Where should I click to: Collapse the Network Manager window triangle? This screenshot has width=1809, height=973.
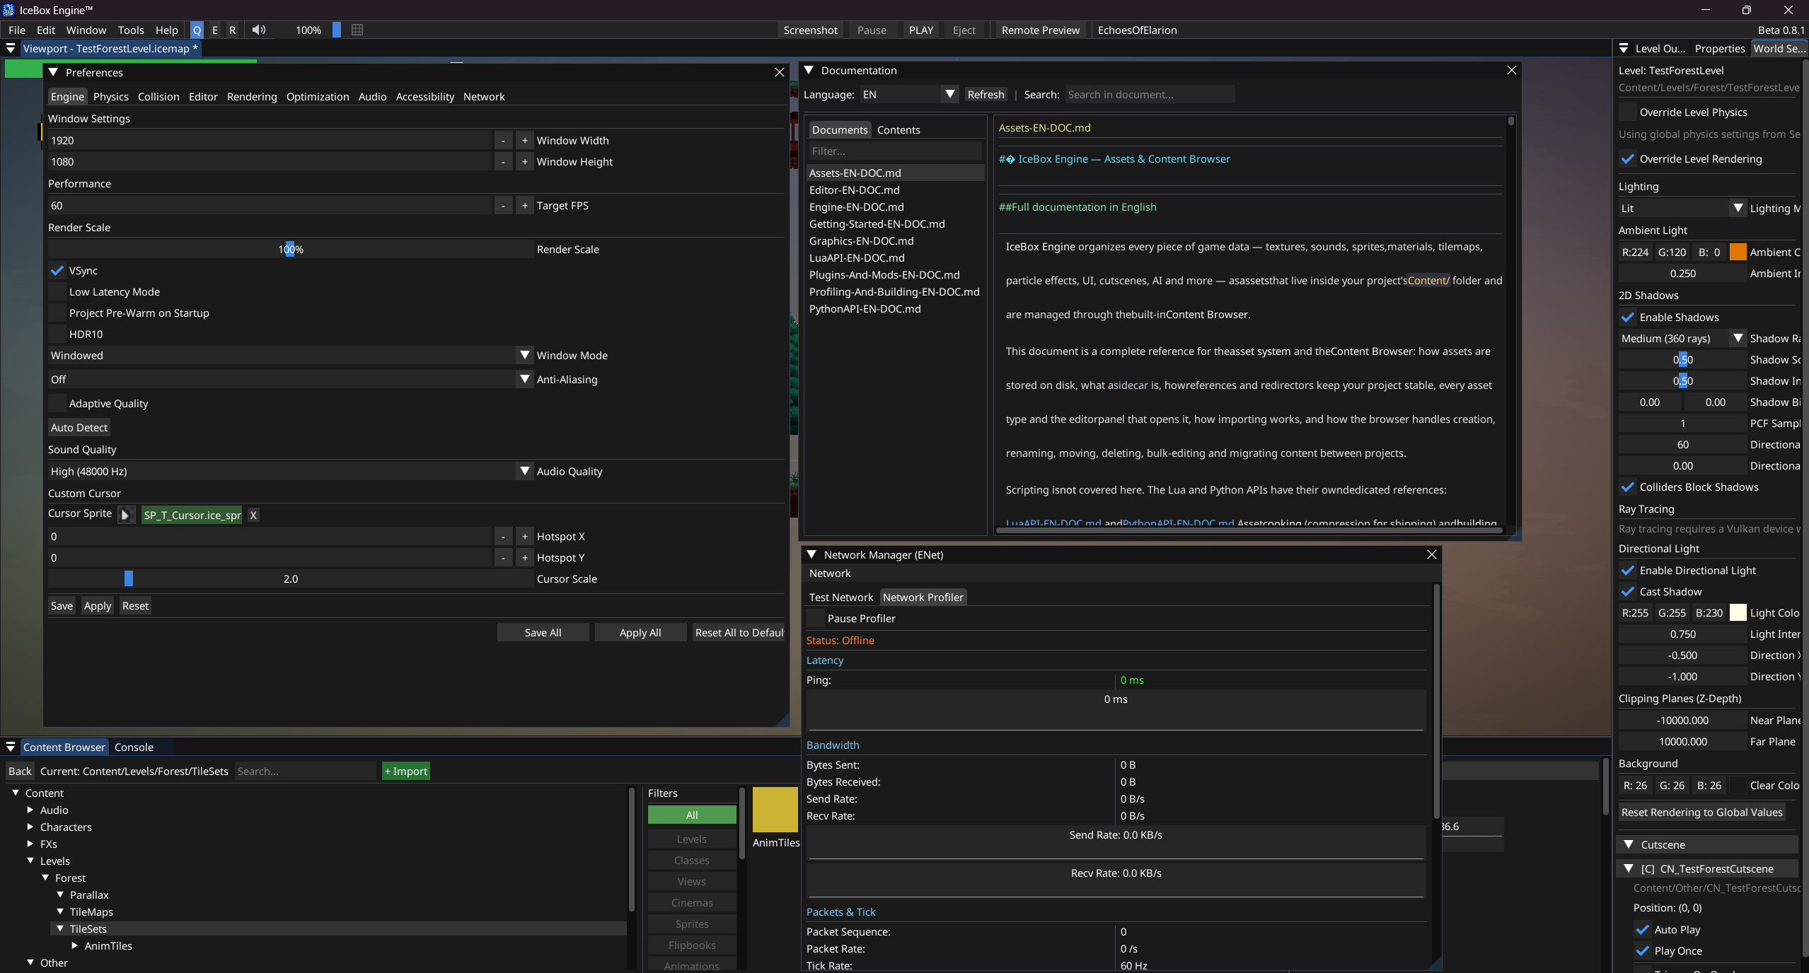[811, 554]
